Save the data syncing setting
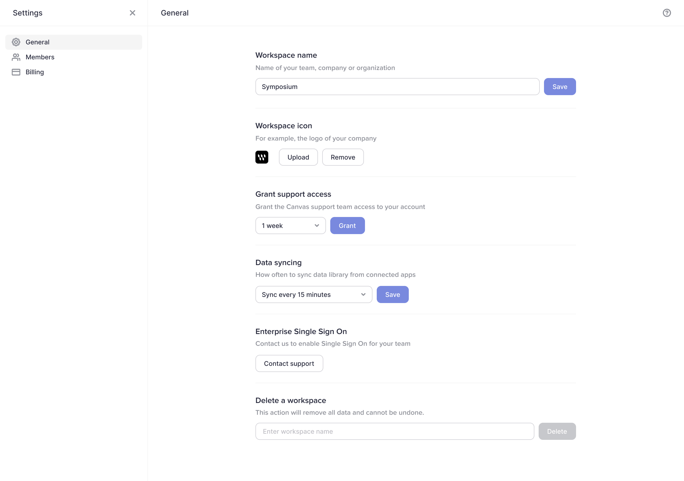684x481 pixels. tap(392, 294)
